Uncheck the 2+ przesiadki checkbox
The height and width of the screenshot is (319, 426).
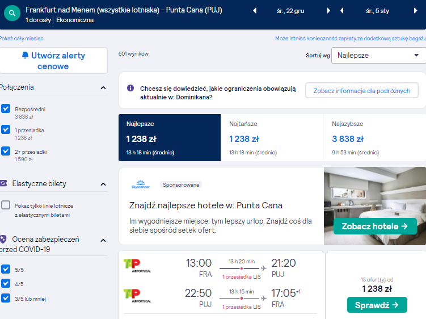click(x=6, y=150)
